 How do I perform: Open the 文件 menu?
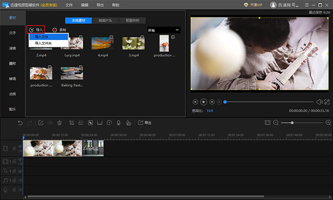69,5
